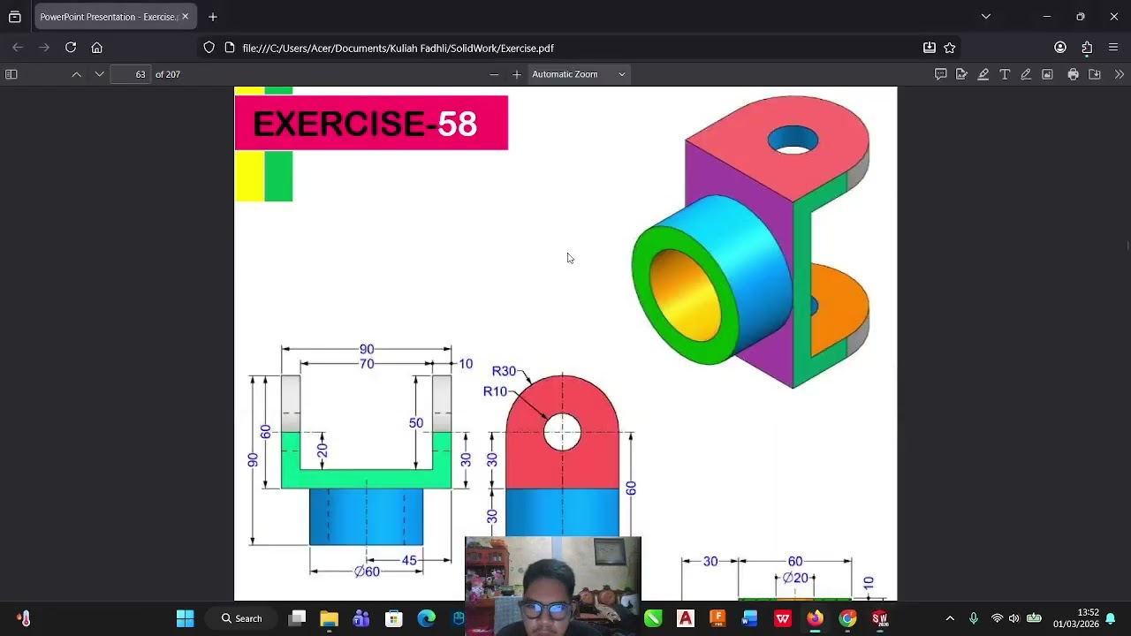1131x636 pixels.
Task: Open the Windows Start menu
Action: (185, 618)
